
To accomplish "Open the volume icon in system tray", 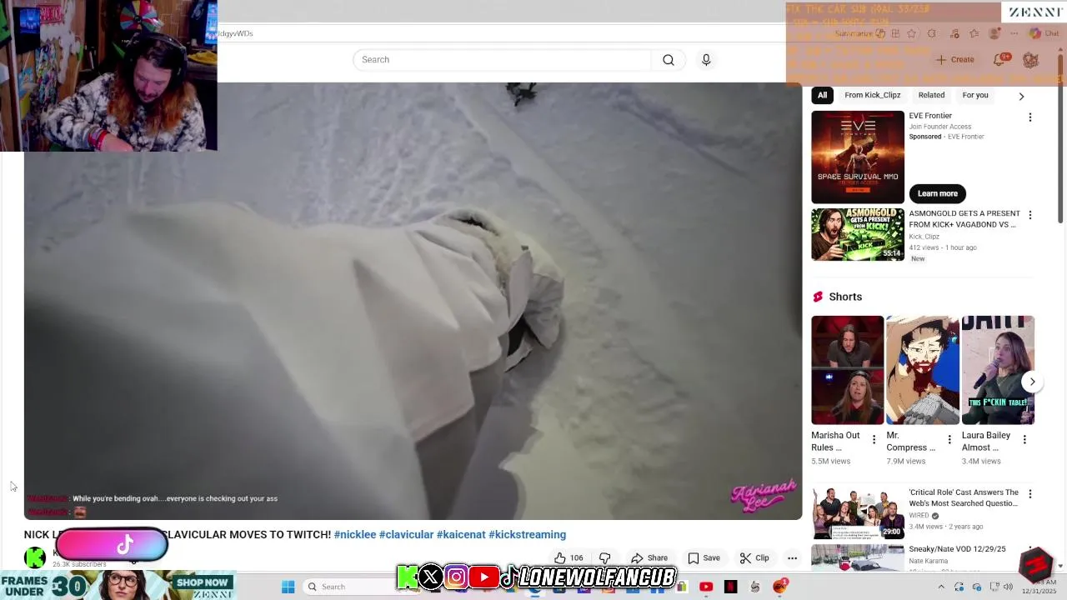I will coord(1008,587).
